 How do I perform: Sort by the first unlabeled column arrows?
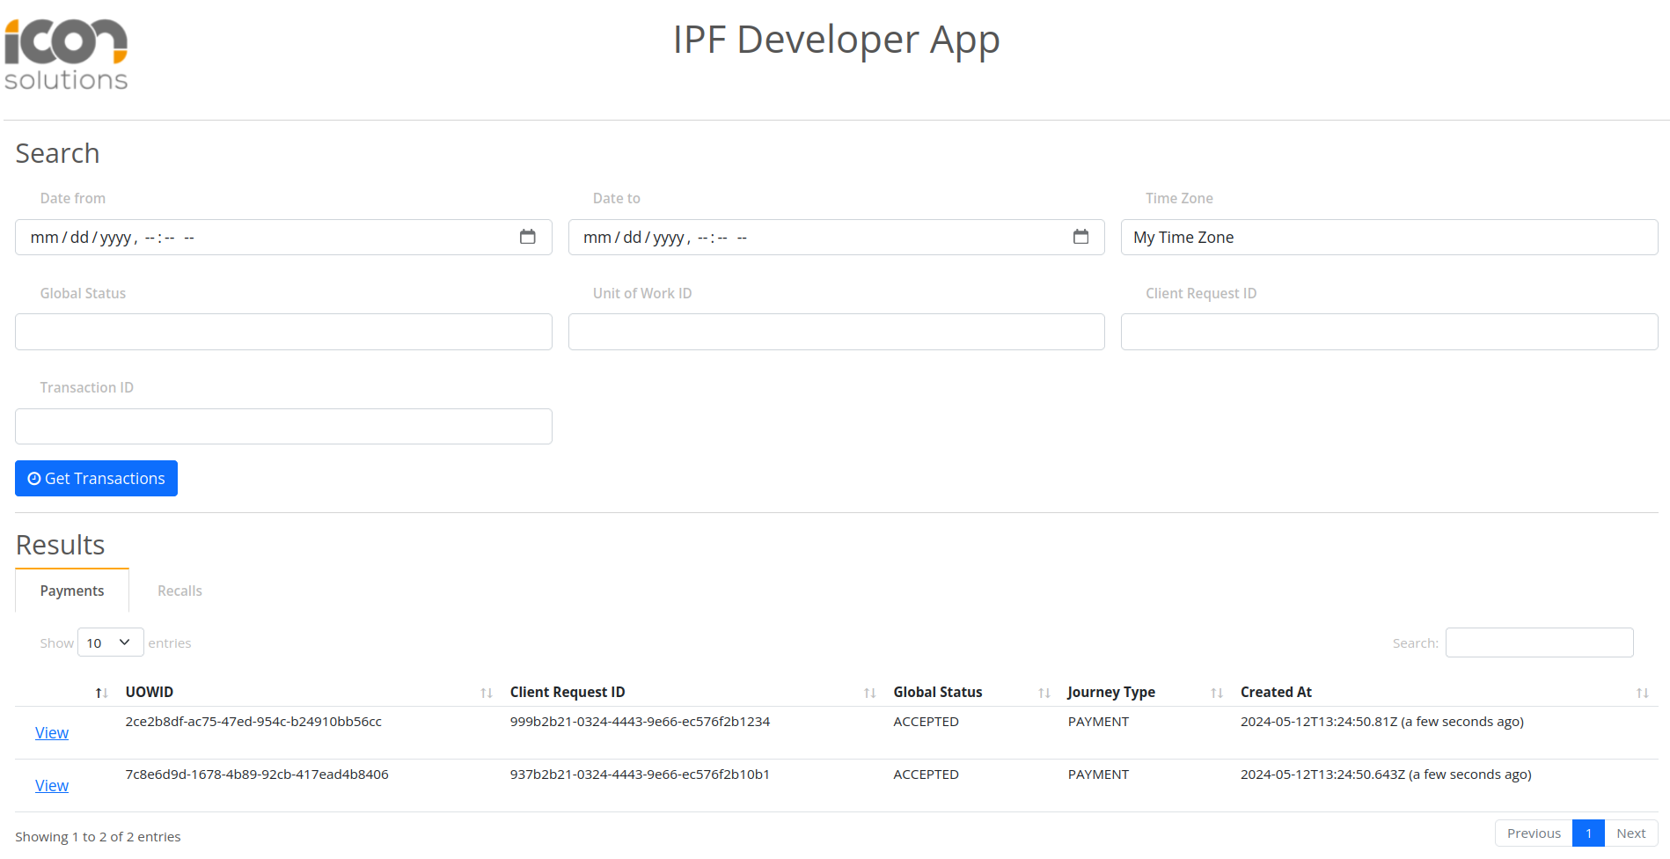[x=101, y=694]
